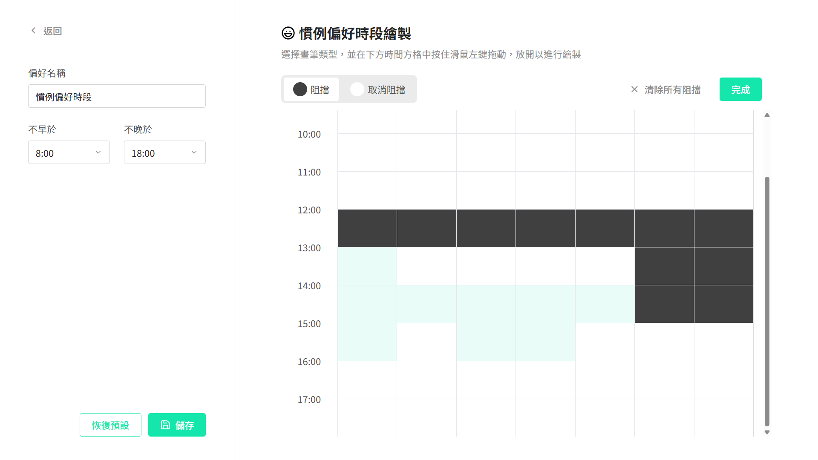Click the 恢復預設 restore defaults button
Viewport: 818px width, 460px height.
tap(110, 425)
